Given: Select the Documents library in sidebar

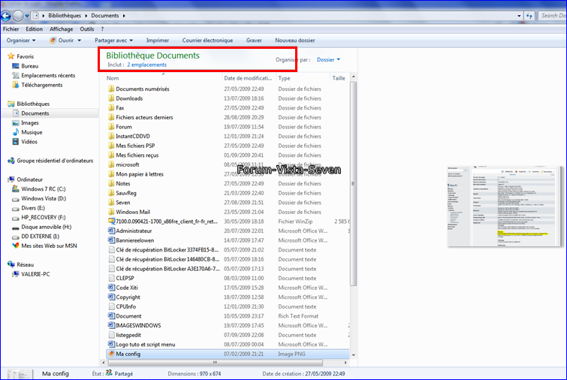Looking at the screenshot, I should [x=35, y=113].
